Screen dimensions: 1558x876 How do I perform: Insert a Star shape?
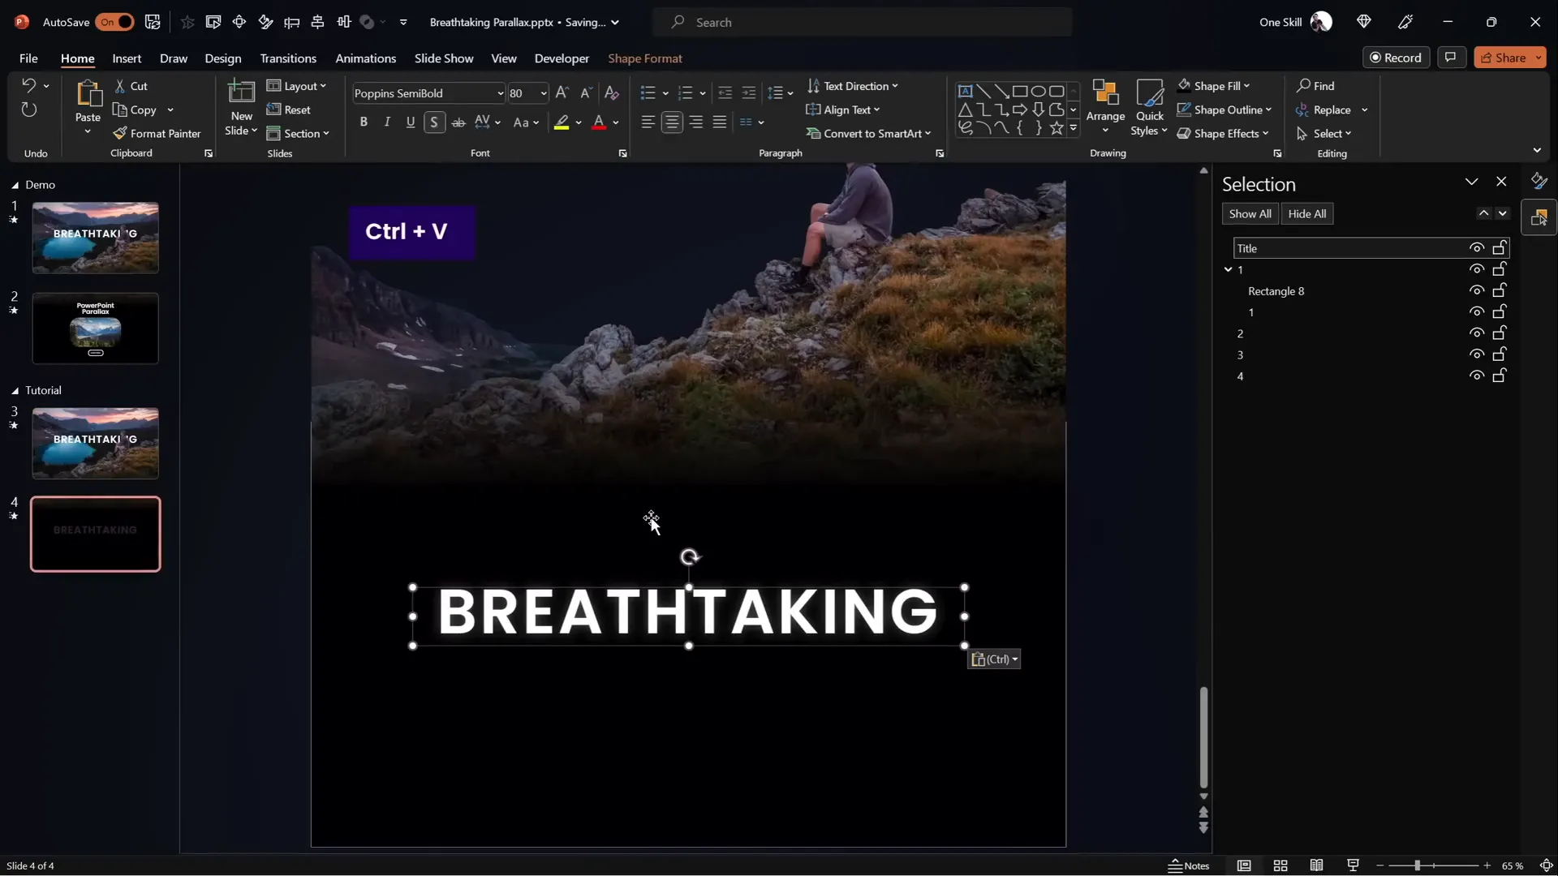[x=1057, y=127]
